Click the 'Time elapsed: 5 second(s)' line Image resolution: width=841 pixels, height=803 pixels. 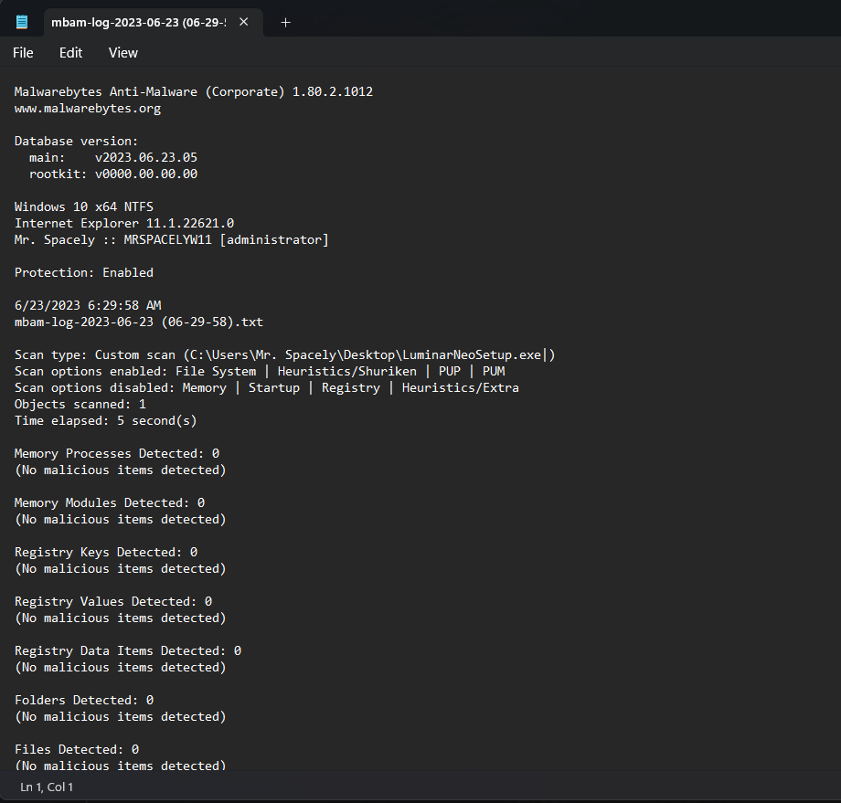coord(106,421)
